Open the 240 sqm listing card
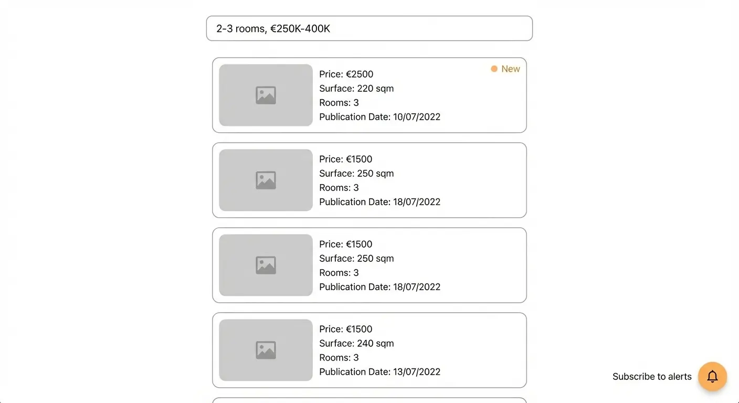Screen dimensions: 739x403 (369, 350)
